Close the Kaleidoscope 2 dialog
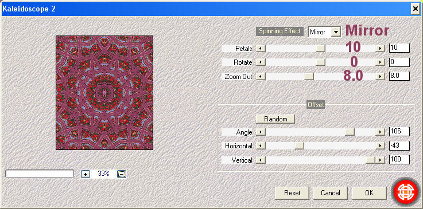The height and width of the screenshot is (209, 423). [415, 9]
